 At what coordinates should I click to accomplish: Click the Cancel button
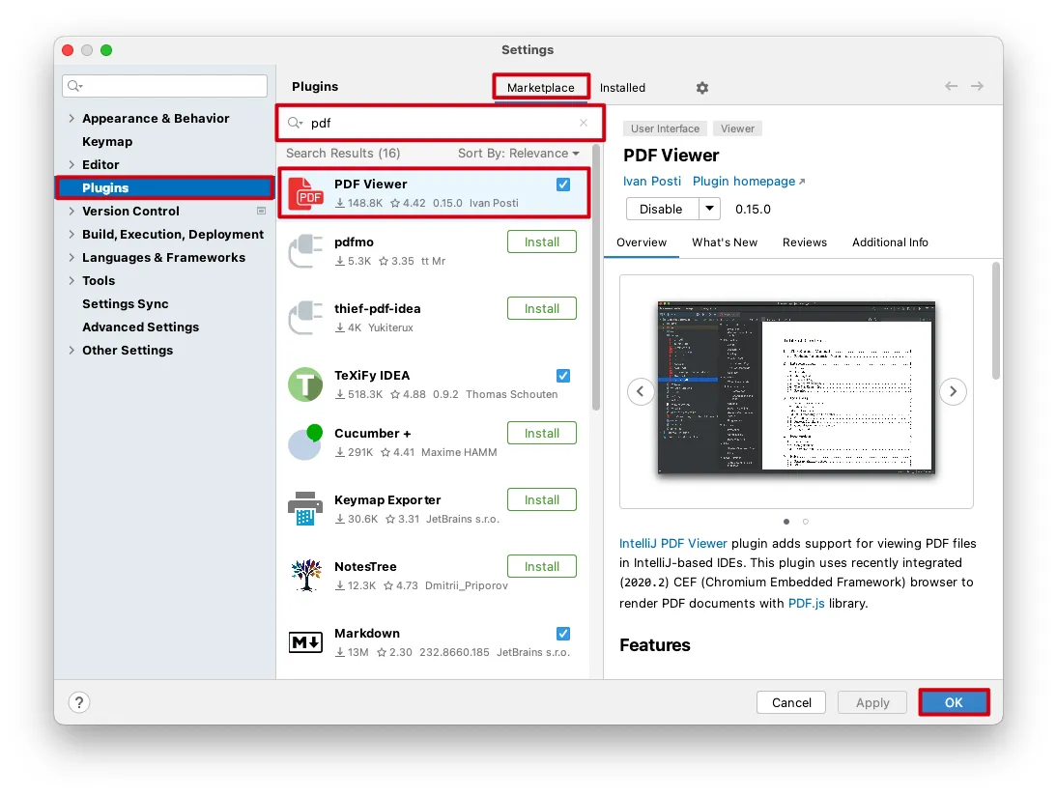(x=791, y=702)
